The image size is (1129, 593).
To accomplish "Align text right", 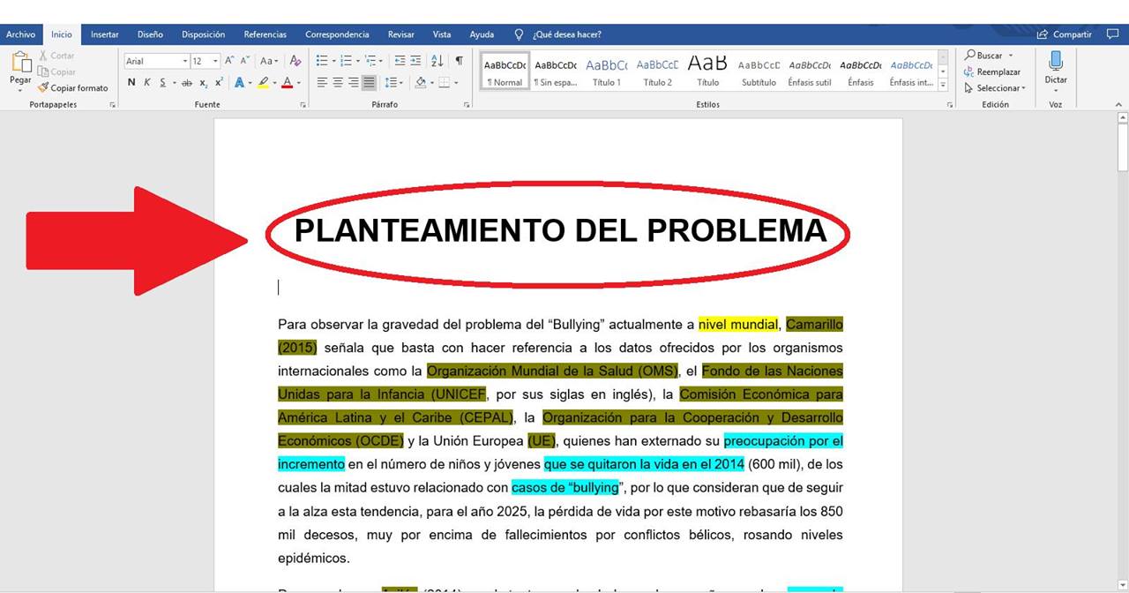I will [x=353, y=82].
